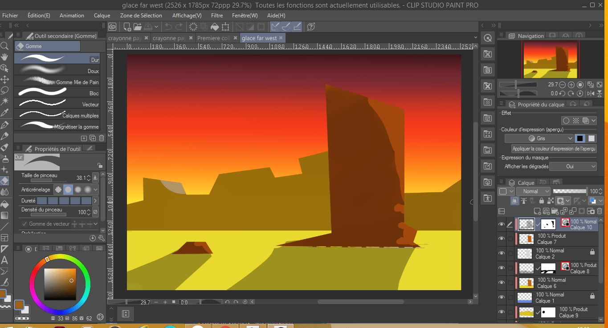Select the Eyedropper tool
This screenshot has width=608, height=328.
(4, 113)
